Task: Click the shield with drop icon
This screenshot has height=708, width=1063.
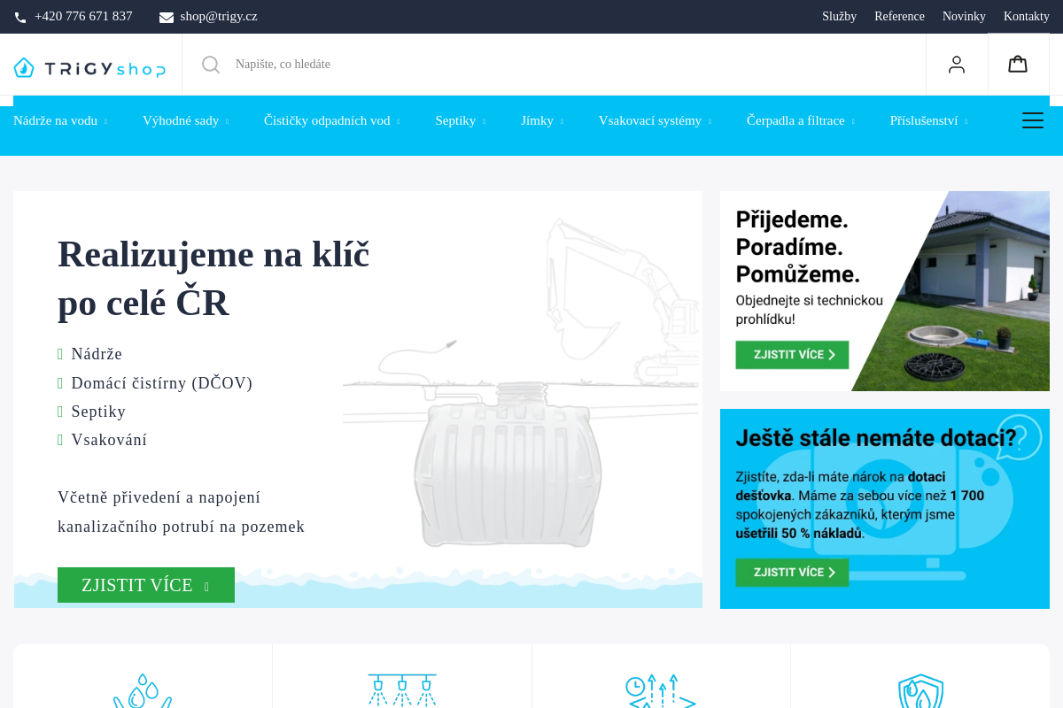Action: click(x=920, y=691)
